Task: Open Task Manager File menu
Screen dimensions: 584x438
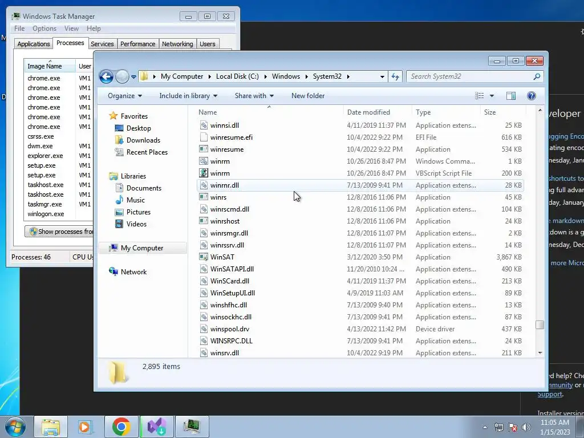Action: tap(19, 29)
